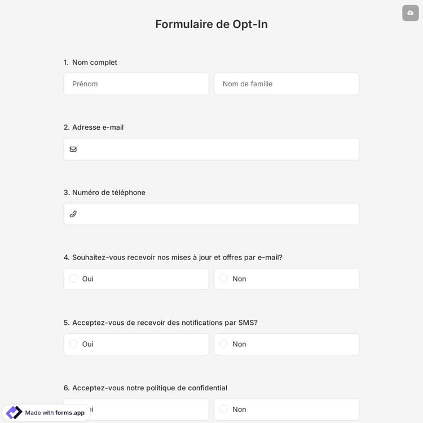The image size is (423, 423).
Task: Click the envelope icon in email field
Action: [x=73, y=149]
